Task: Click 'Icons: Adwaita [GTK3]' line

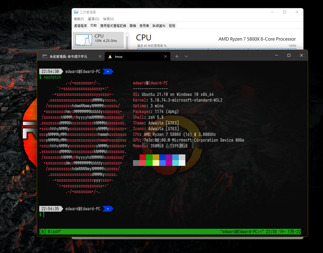Action: [156, 129]
